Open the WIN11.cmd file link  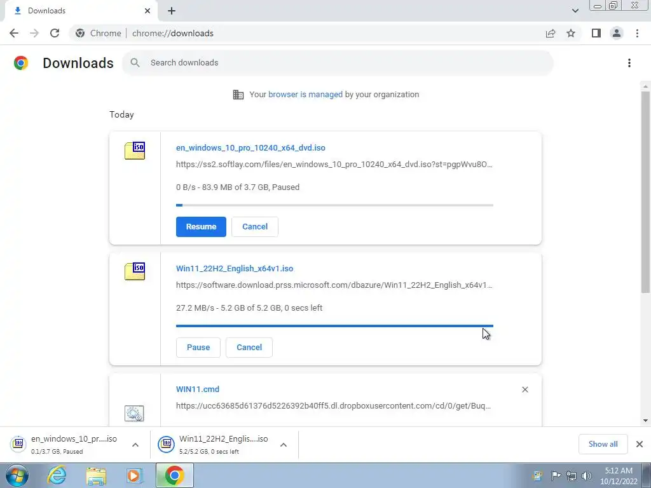coord(198,390)
